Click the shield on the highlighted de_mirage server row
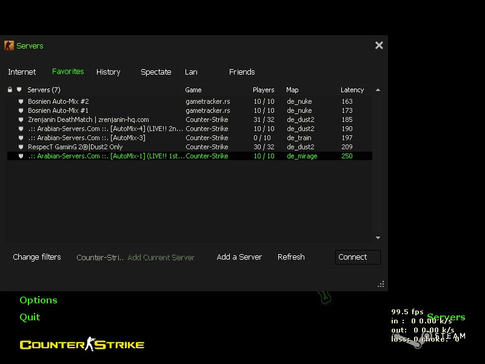This screenshot has width=485, height=364. pos(20,156)
